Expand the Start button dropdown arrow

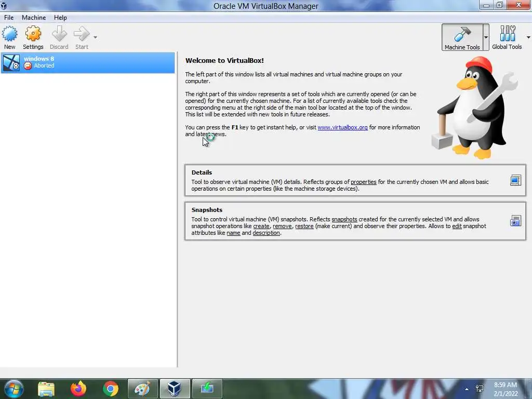(96, 37)
